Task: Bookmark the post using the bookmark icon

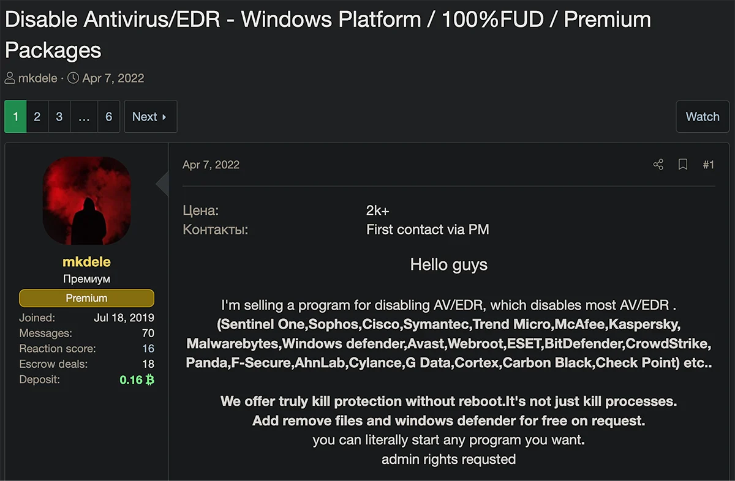Action: tap(683, 165)
